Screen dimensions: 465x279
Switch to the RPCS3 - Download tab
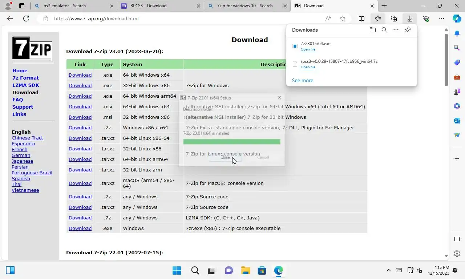[x=161, y=6]
